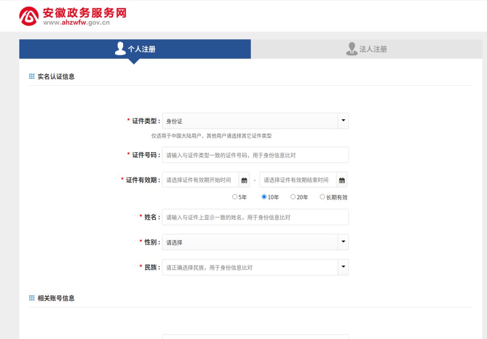Open the validity start date calendar icon
Screen dimensions: 487x339
tap(244, 180)
